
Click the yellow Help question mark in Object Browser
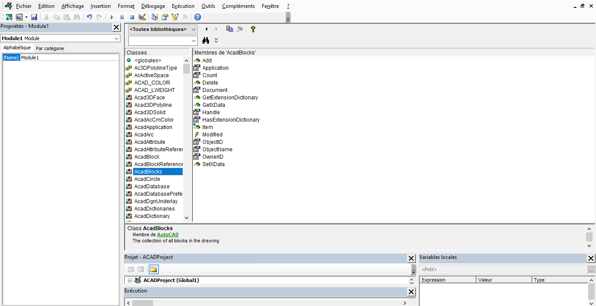(x=253, y=29)
